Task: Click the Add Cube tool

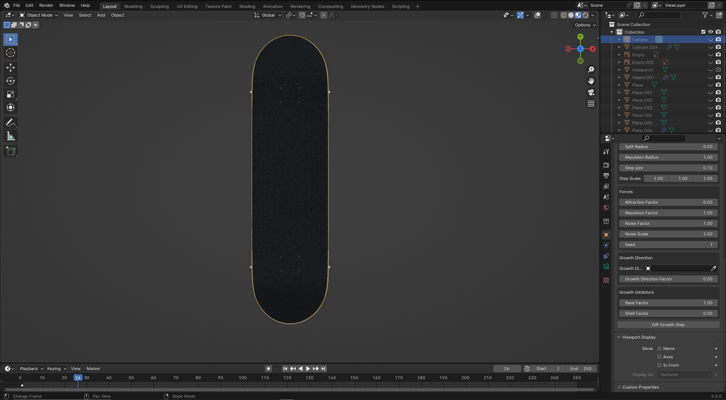Action: 11,151
